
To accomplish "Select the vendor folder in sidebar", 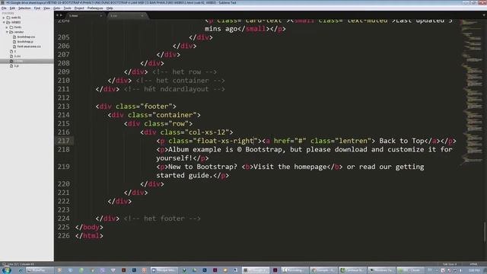I will click(x=19, y=32).
